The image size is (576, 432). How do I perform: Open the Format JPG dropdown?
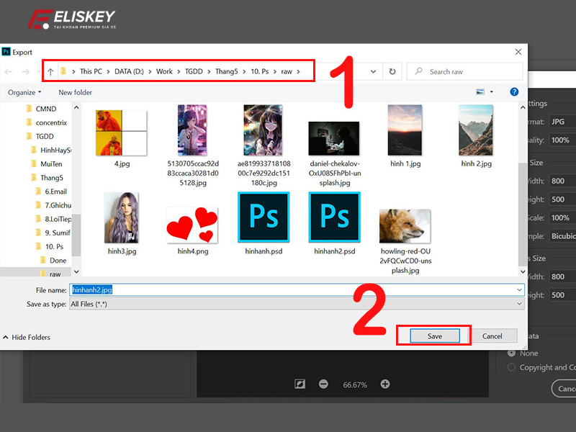[560, 123]
